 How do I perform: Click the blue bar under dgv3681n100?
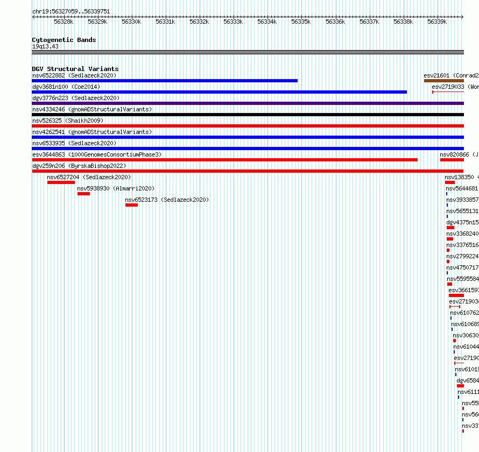pos(220,92)
